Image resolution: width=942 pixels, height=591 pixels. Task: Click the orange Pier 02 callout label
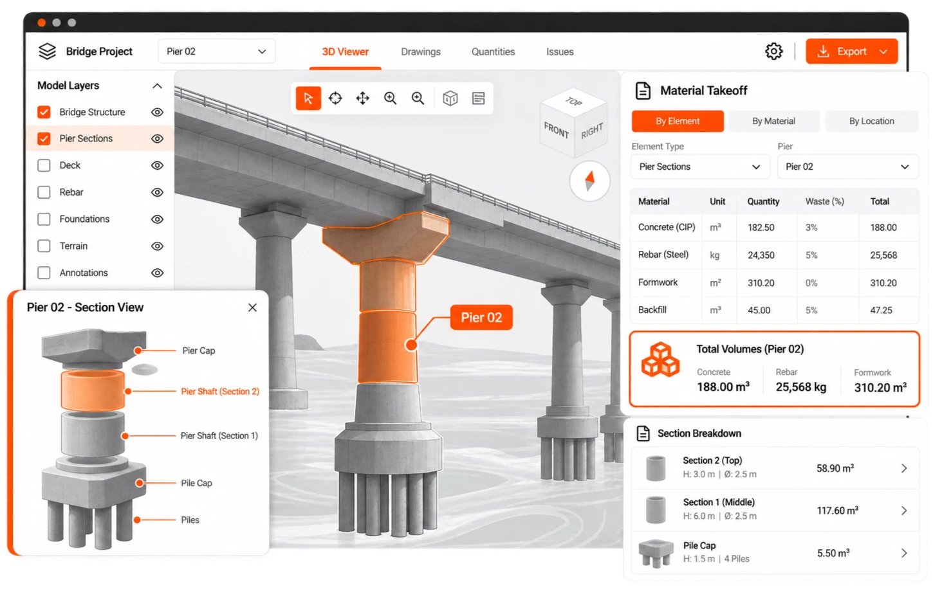pos(481,317)
